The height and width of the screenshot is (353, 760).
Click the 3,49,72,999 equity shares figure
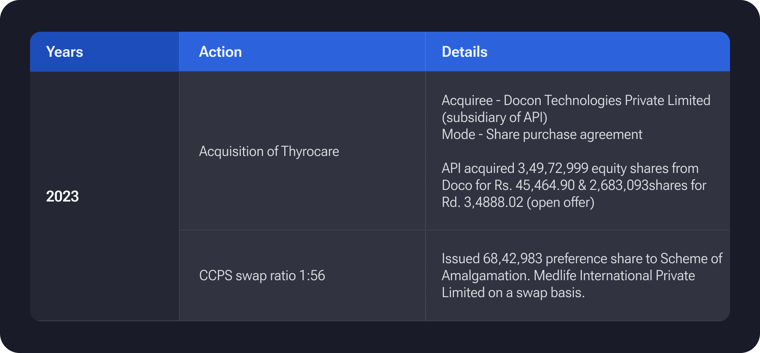pyautogui.click(x=553, y=168)
